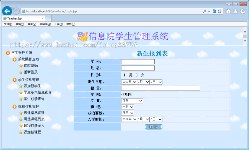Click the header frame scroll down arrow
This screenshot has height=150, width=249.
coord(245,41)
